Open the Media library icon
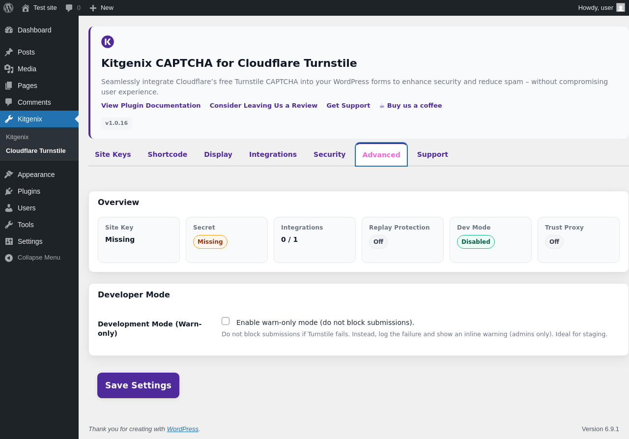 9,69
